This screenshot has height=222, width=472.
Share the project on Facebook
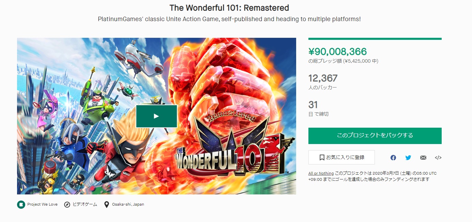point(393,158)
